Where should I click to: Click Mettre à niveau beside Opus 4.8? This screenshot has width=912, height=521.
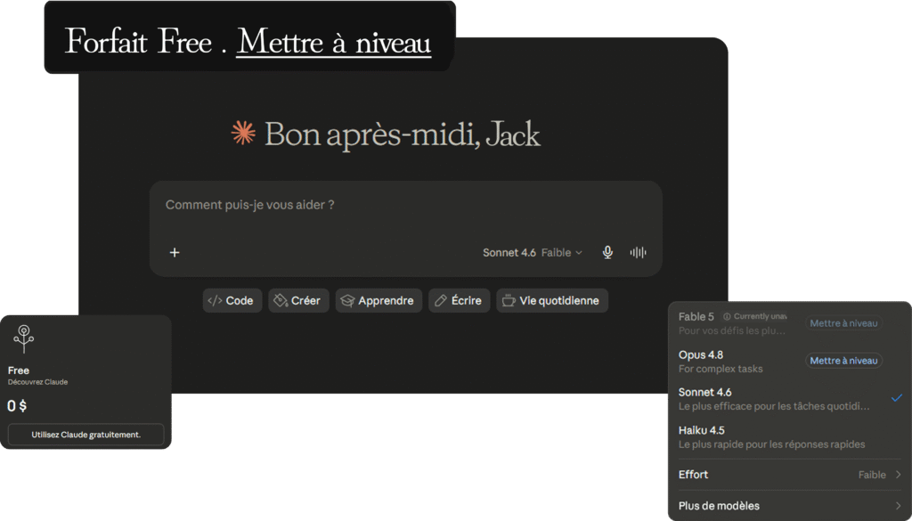[x=843, y=361]
